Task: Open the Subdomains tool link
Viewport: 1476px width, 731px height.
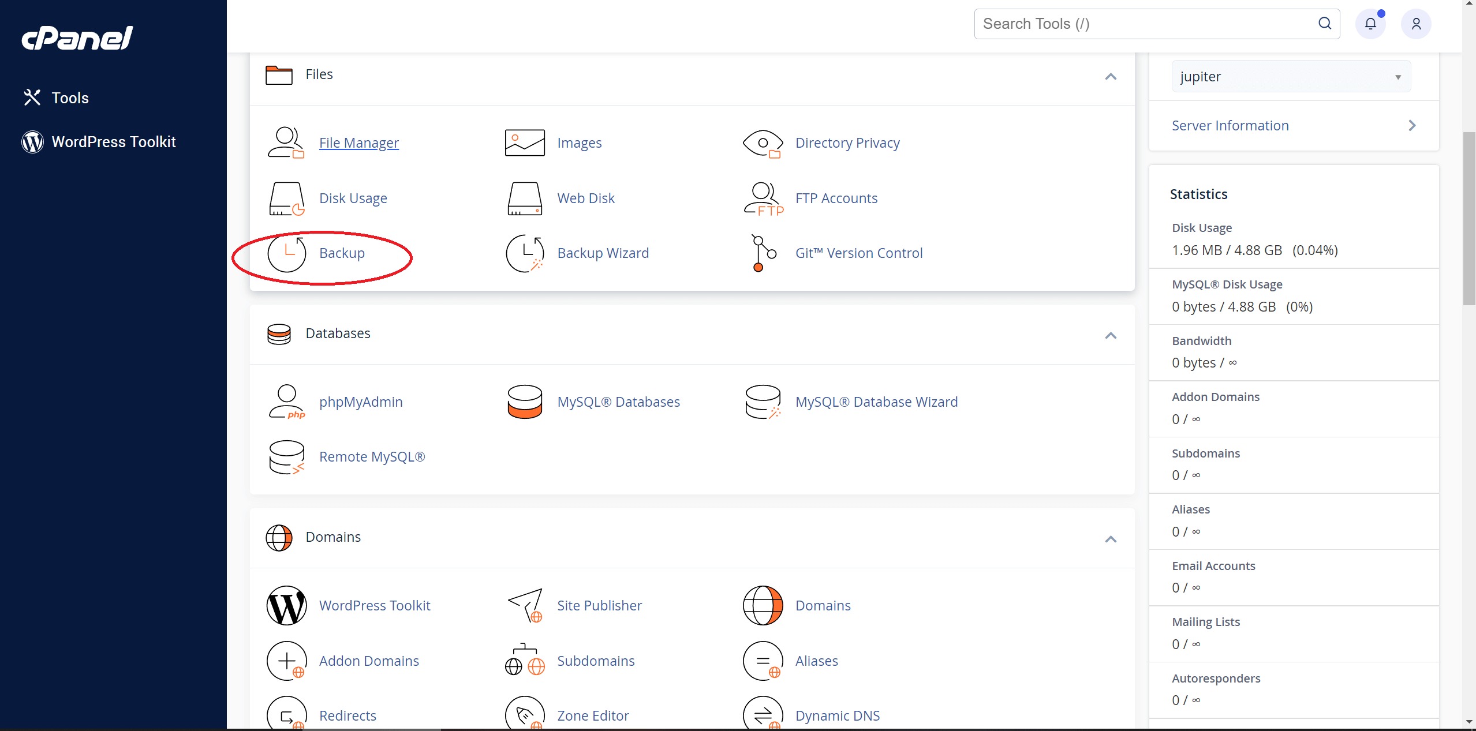Action: click(596, 661)
